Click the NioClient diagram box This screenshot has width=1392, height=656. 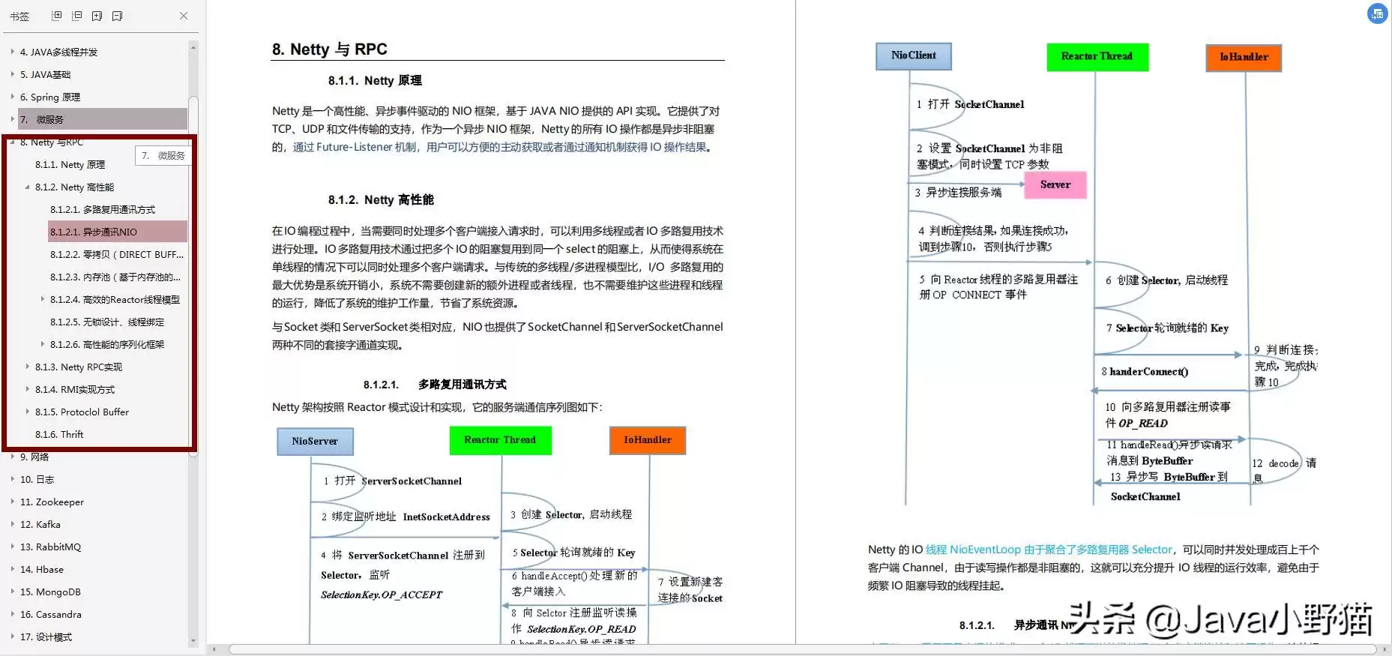click(x=914, y=55)
